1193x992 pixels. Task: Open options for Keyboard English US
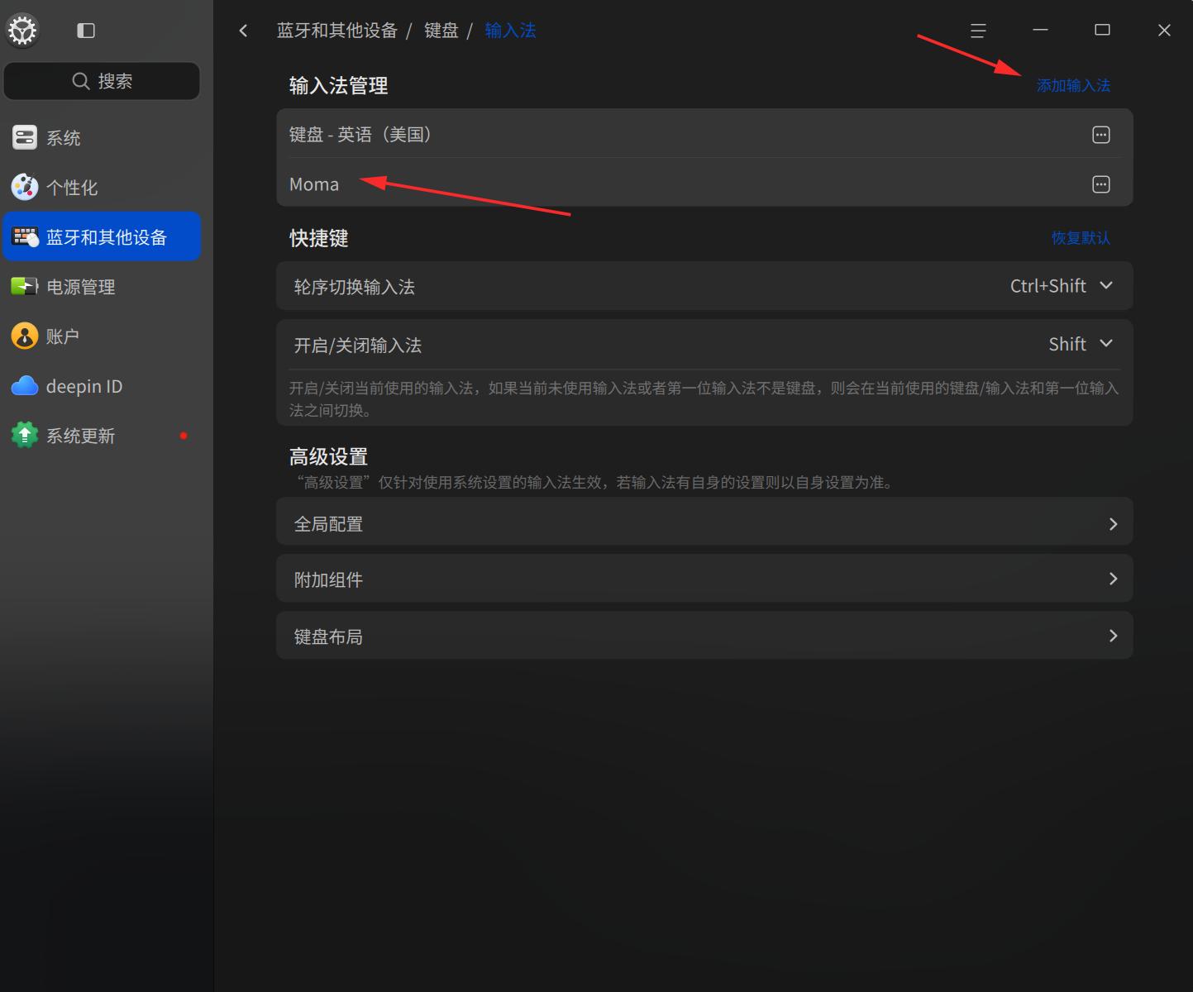(1100, 135)
